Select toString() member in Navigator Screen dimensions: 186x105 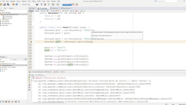[8, 67]
